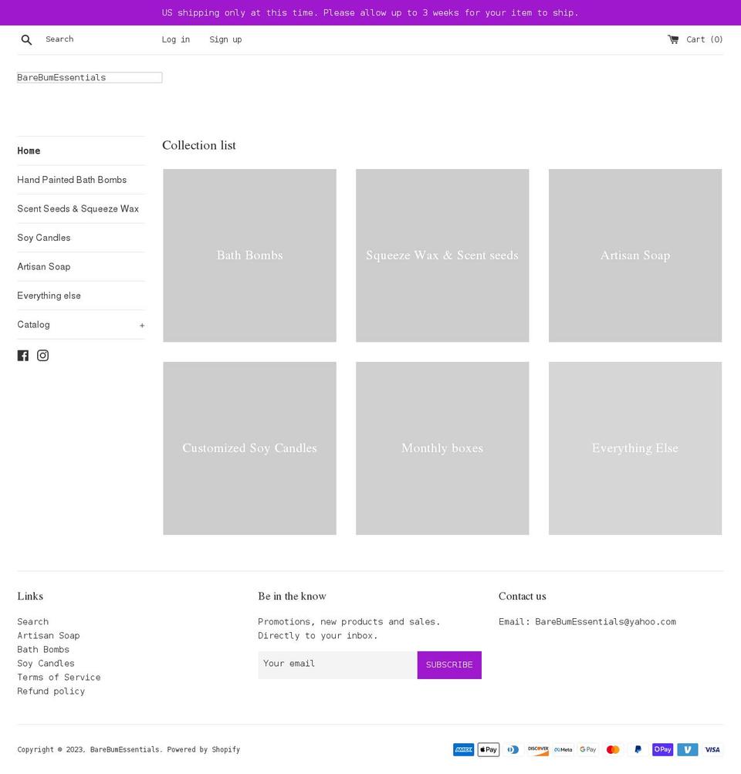Open the Cart (0) link
The image size is (741, 774).
[x=695, y=39]
